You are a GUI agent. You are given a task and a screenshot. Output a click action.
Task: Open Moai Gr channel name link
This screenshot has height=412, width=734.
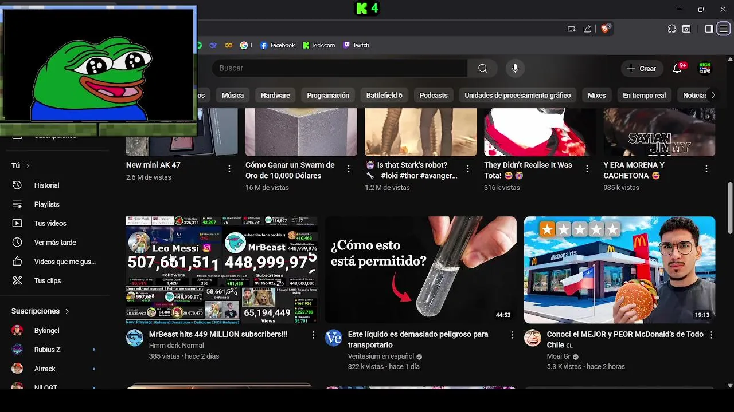(x=559, y=356)
